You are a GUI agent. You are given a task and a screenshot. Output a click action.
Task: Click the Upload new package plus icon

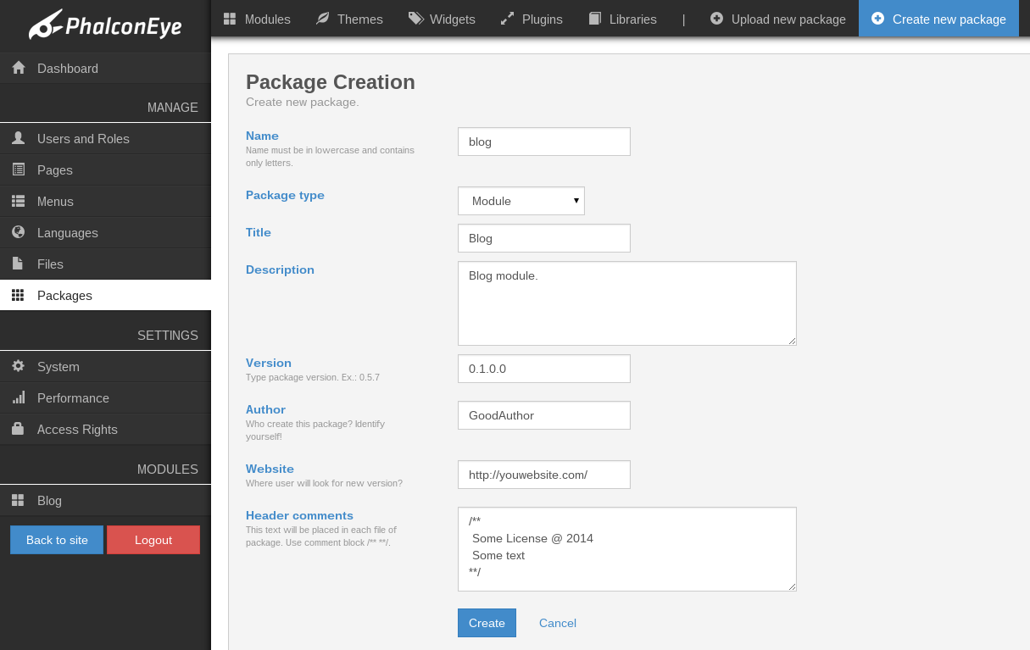tap(717, 19)
